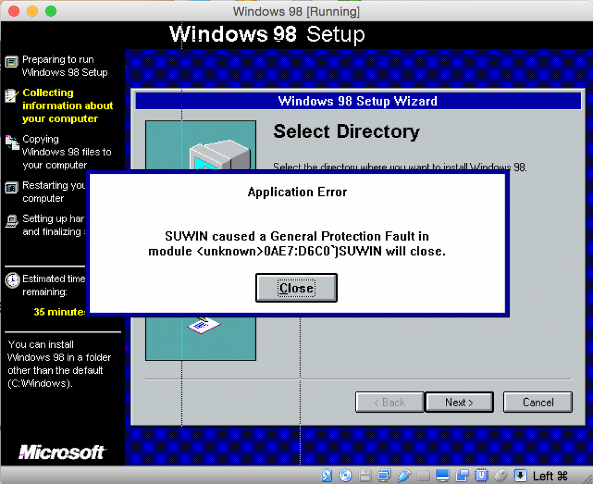The width and height of the screenshot is (593, 484).
Task: Click the macOS green zoom window button
Action: point(51,12)
